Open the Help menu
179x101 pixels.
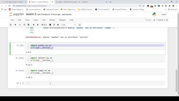click(72, 20)
